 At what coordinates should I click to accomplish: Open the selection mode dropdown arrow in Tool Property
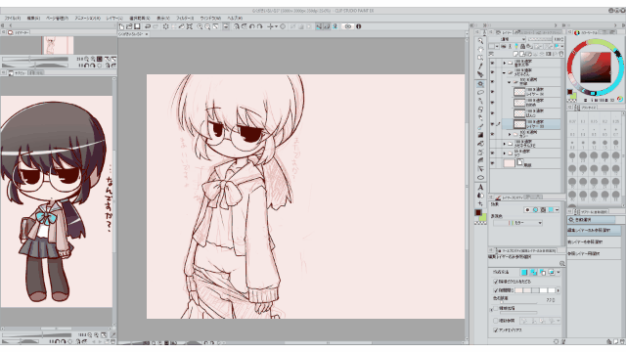click(x=559, y=273)
